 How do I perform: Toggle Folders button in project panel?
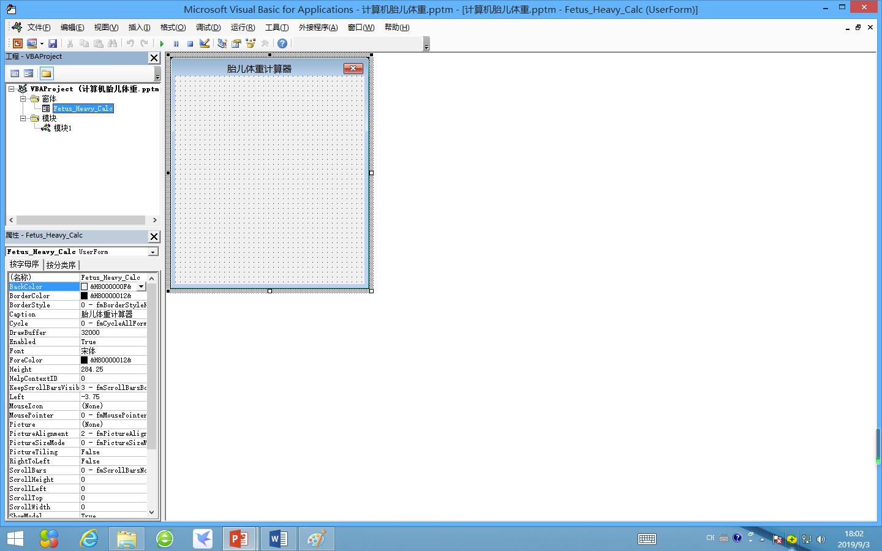point(47,73)
